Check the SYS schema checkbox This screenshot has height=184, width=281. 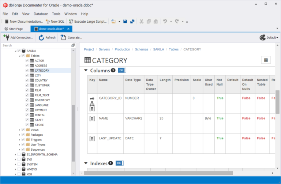(19, 159)
